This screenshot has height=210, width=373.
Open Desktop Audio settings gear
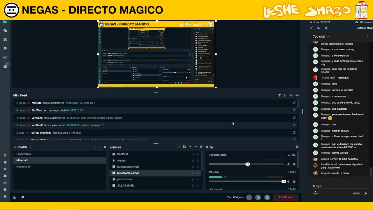point(294,164)
